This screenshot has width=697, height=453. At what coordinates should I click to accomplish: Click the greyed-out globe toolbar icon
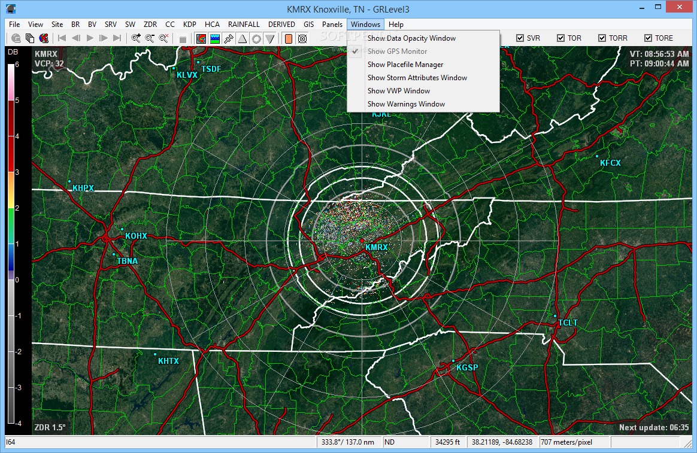[x=16, y=38]
